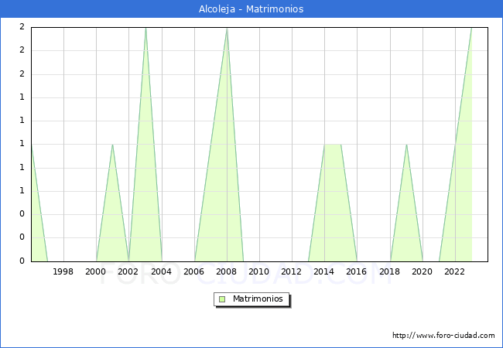Select the 2012 x-axis year label

pos(291,271)
